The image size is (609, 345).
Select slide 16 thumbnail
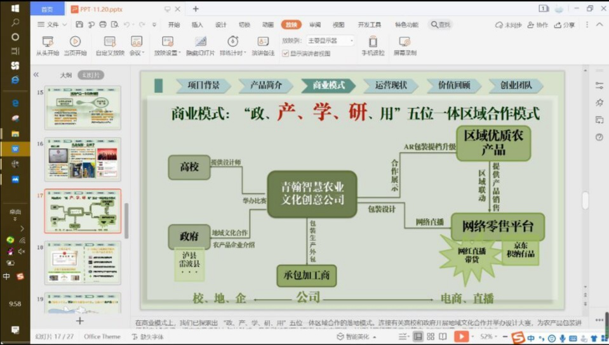coord(83,159)
